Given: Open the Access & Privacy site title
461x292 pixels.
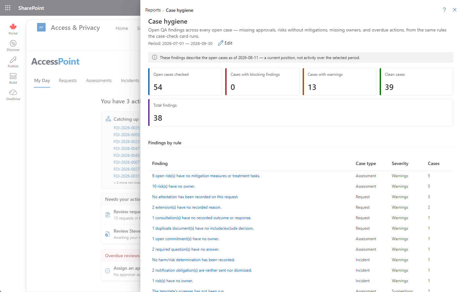Looking at the screenshot, I should click(75, 28).
